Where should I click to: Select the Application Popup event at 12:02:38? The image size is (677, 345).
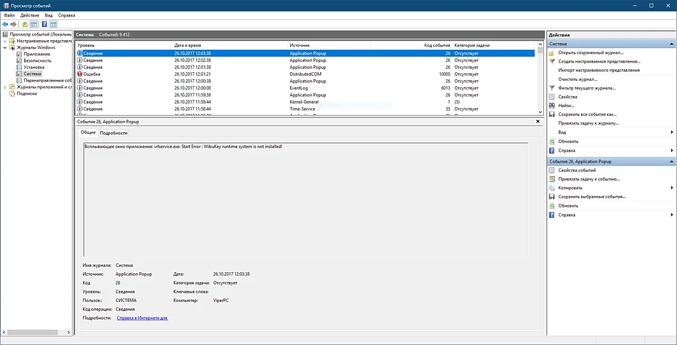pos(306,60)
